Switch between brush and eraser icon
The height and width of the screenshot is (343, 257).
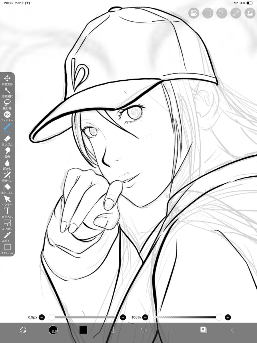click(23, 330)
